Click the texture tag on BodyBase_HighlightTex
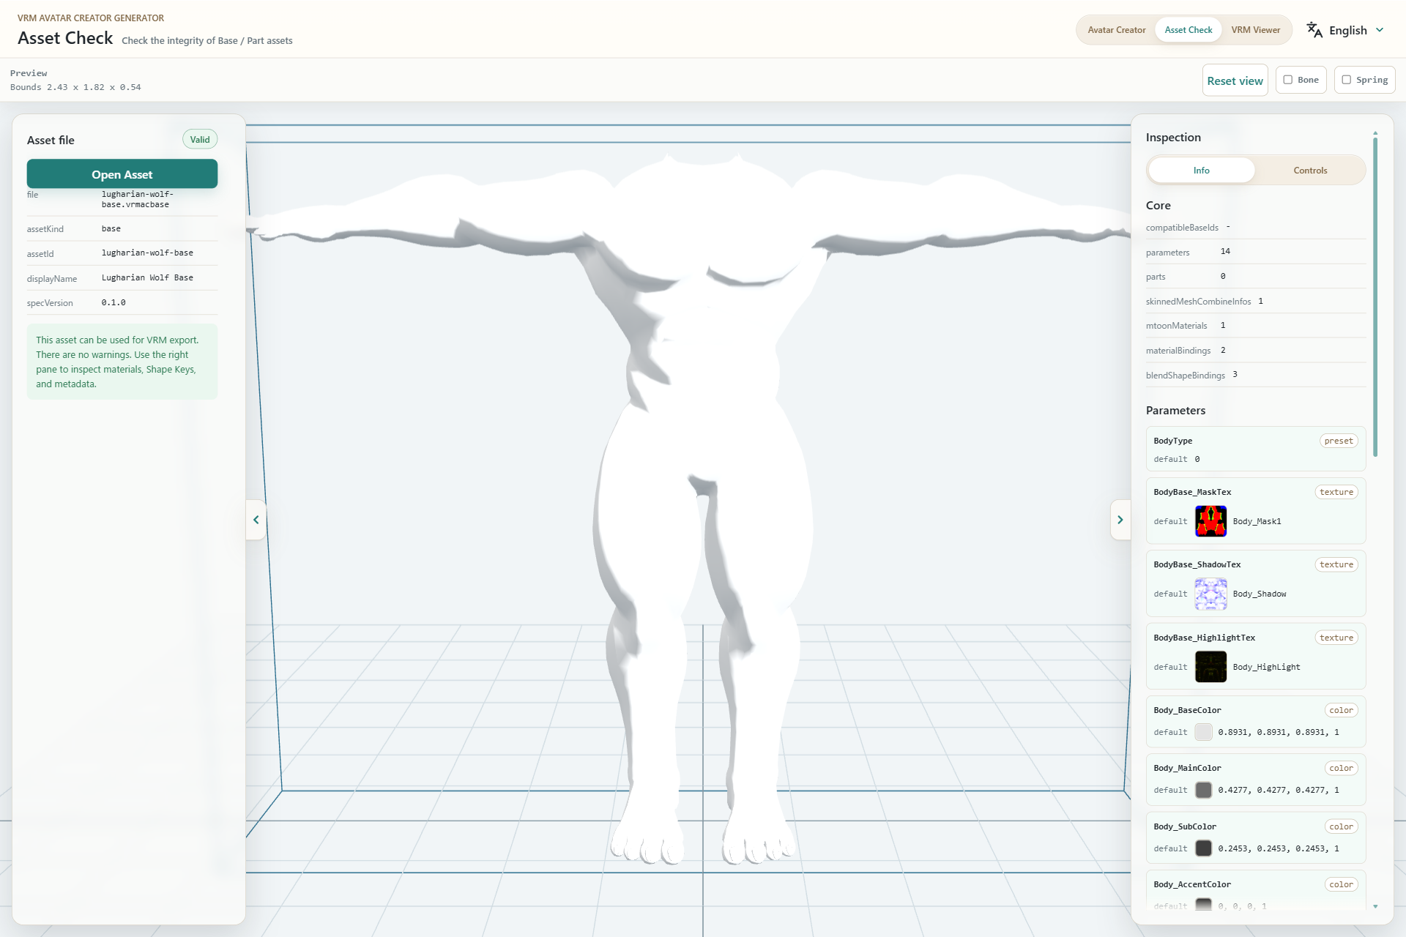1406x937 pixels. (x=1336, y=638)
